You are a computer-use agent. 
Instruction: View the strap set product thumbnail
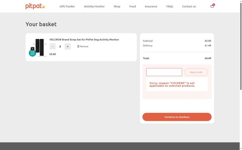(x=38, y=48)
